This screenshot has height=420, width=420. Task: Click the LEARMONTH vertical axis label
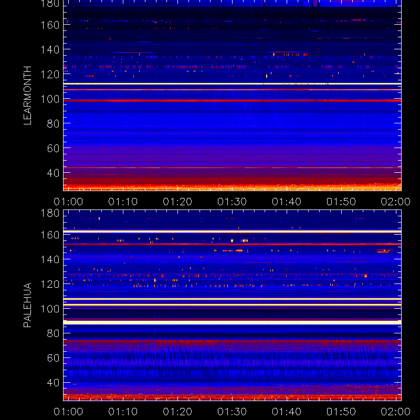[x=27, y=96]
